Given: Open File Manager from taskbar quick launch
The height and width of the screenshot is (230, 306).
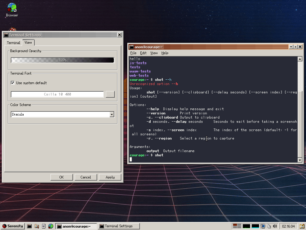Looking at the screenshot, I should (x=36, y=226).
